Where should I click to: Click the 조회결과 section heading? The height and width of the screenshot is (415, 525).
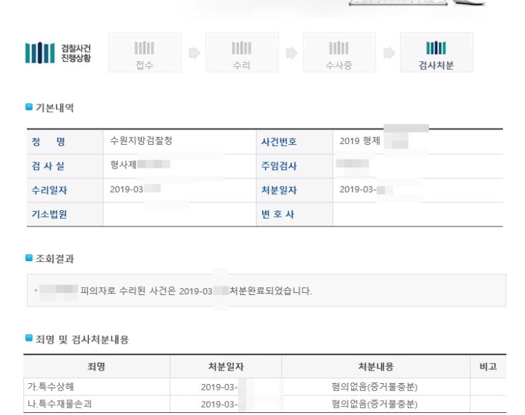(54, 258)
